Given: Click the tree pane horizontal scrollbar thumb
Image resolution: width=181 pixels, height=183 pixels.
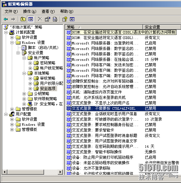Looking at the screenshot, I should (x=26, y=172).
